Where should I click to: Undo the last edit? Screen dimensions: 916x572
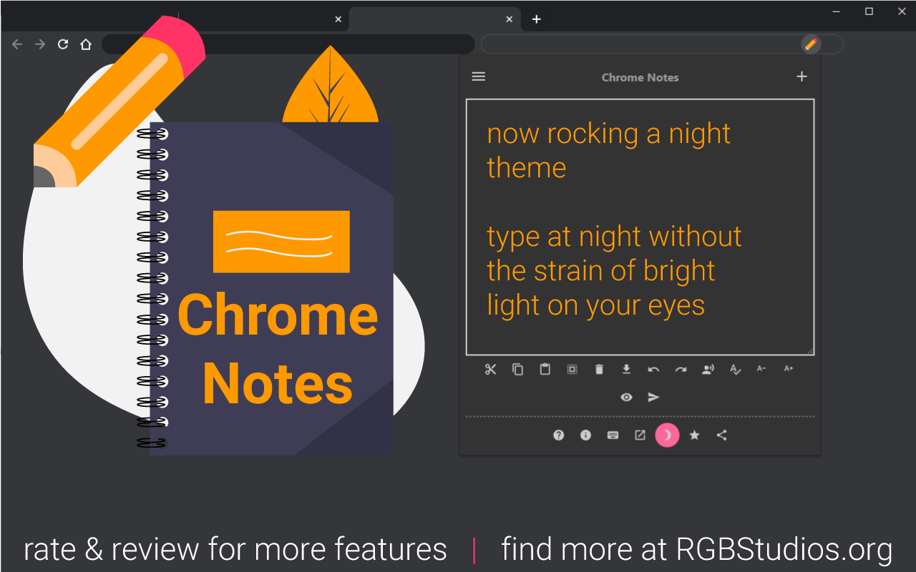(653, 370)
